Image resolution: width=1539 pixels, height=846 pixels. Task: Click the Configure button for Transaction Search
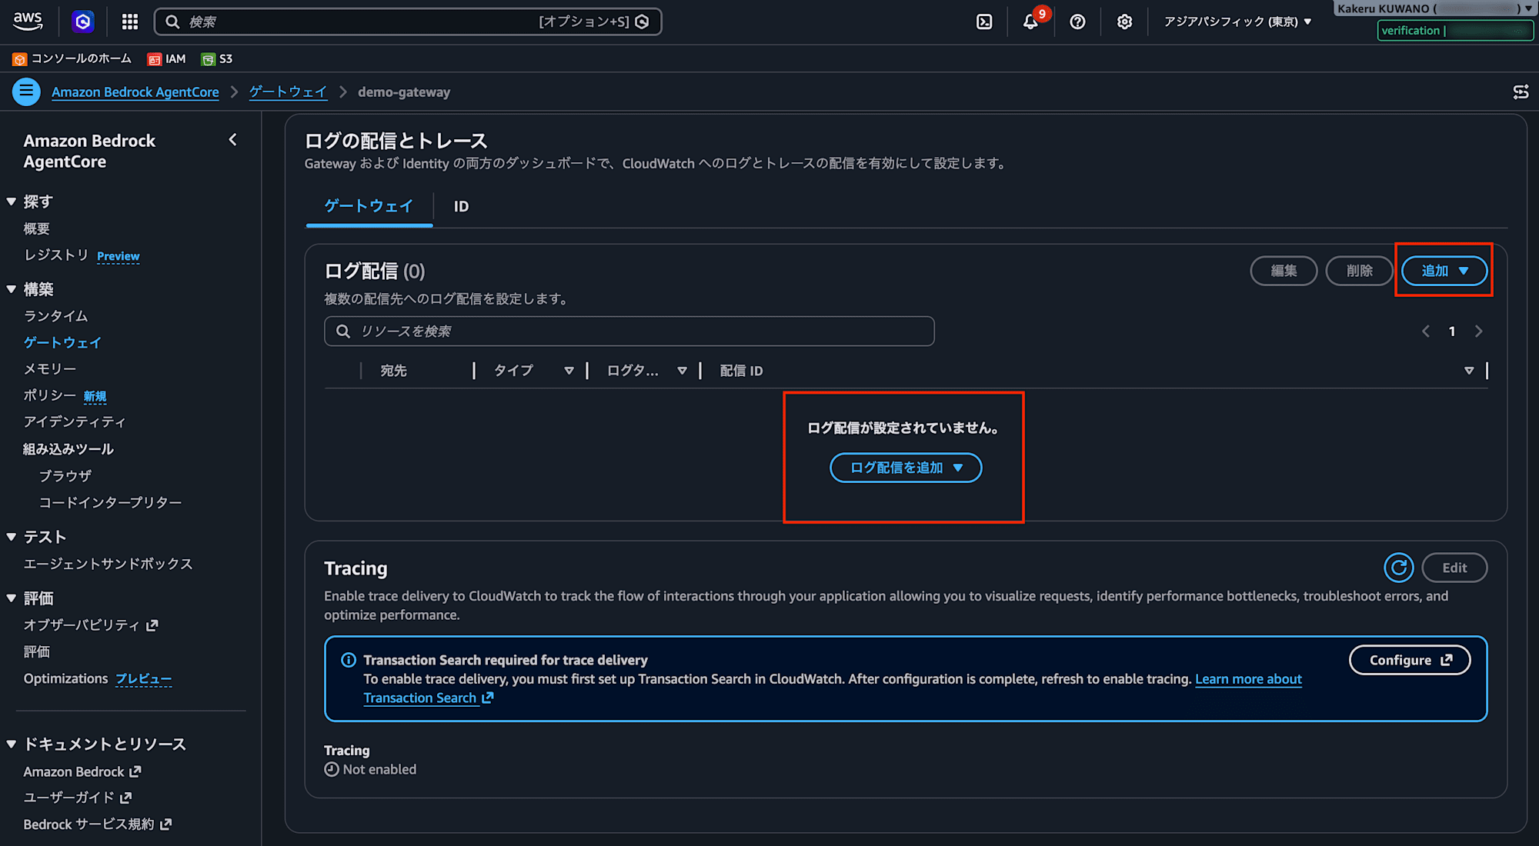(1410, 660)
